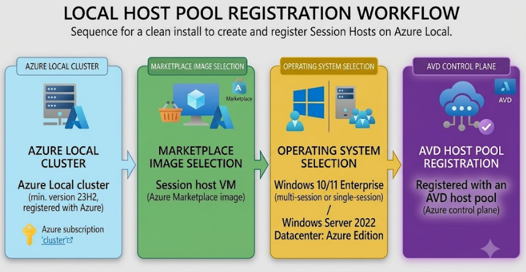The width and height of the screenshot is (526, 272).
Task: Click the yellow key icon beside Azure subscription
Action: point(29,234)
